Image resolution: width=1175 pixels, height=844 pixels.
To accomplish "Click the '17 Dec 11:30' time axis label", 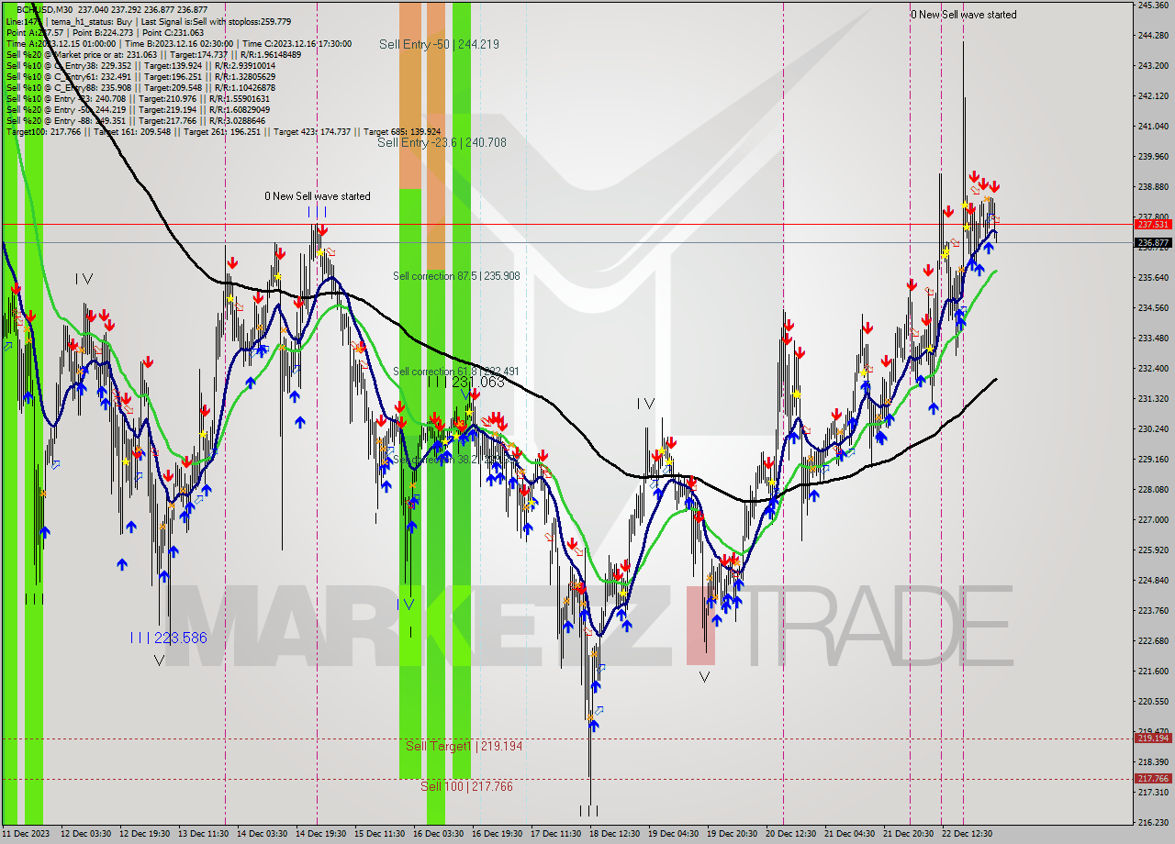I will point(556,834).
